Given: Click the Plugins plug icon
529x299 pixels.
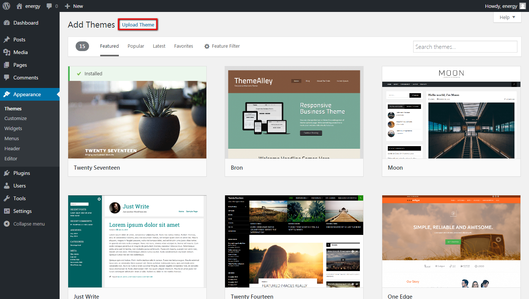Looking at the screenshot, I should pos(7,173).
